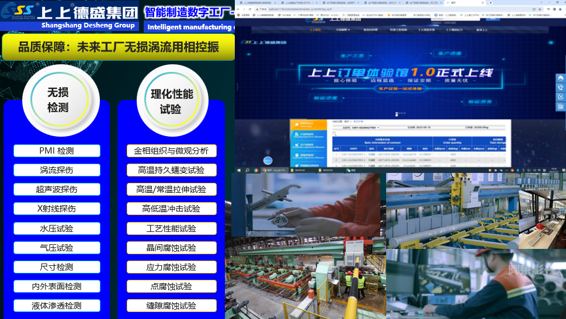This screenshot has width=566, height=319.
Task: Select the 气压试验 item
Action: (57, 248)
